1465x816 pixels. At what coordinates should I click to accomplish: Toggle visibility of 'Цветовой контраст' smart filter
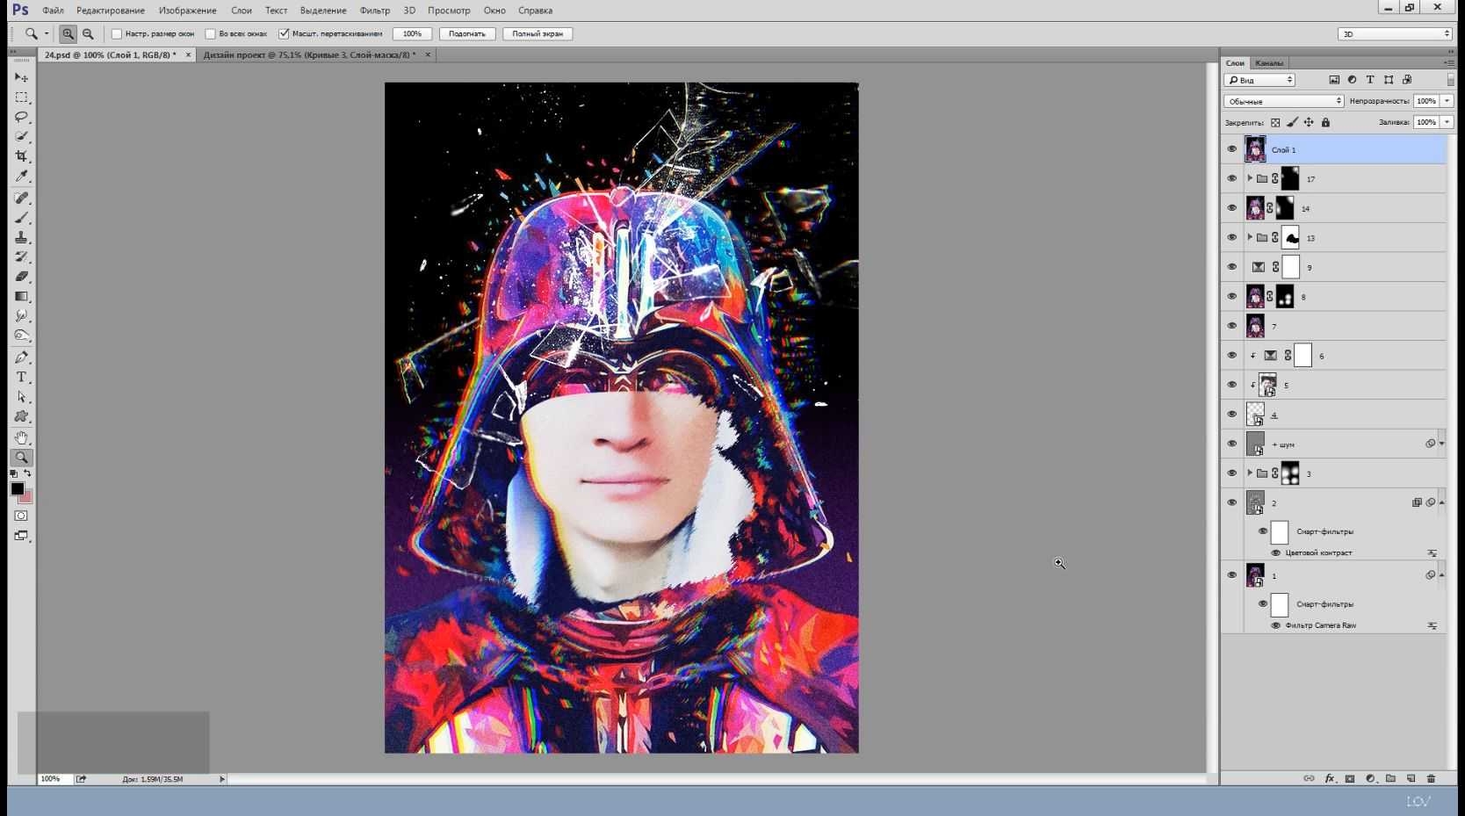tap(1276, 552)
